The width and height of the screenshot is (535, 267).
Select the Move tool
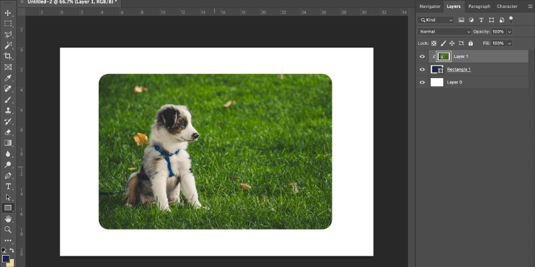pos(8,13)
